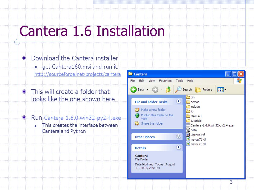Select the include folder icon
This screenshot has width=254, height=190.
[188, 107]
